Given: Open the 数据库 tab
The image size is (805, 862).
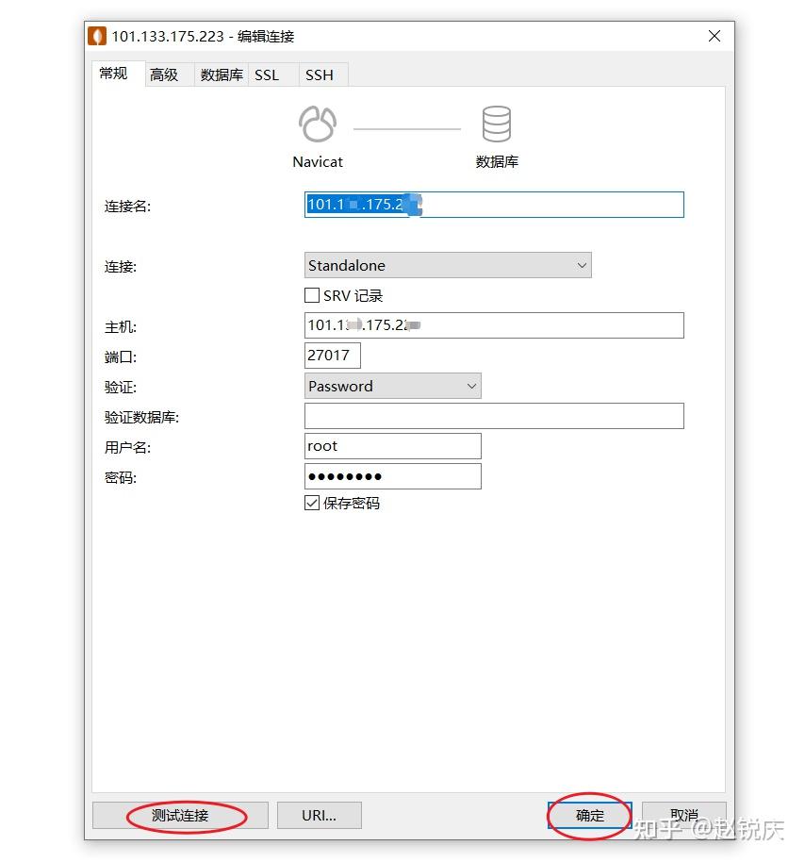Looking at the screenshot, I should (222, 75).
